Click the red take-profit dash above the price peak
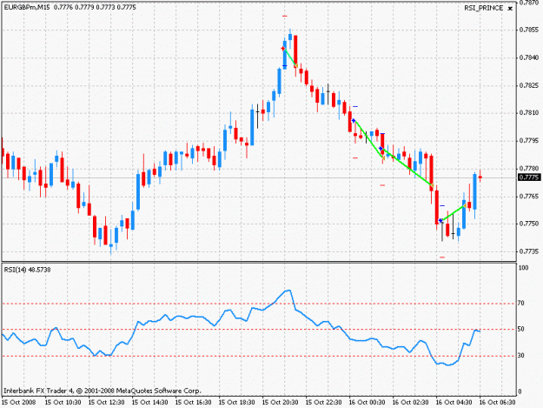Viewport: 543px width, 408px height. tap(285, 16)
